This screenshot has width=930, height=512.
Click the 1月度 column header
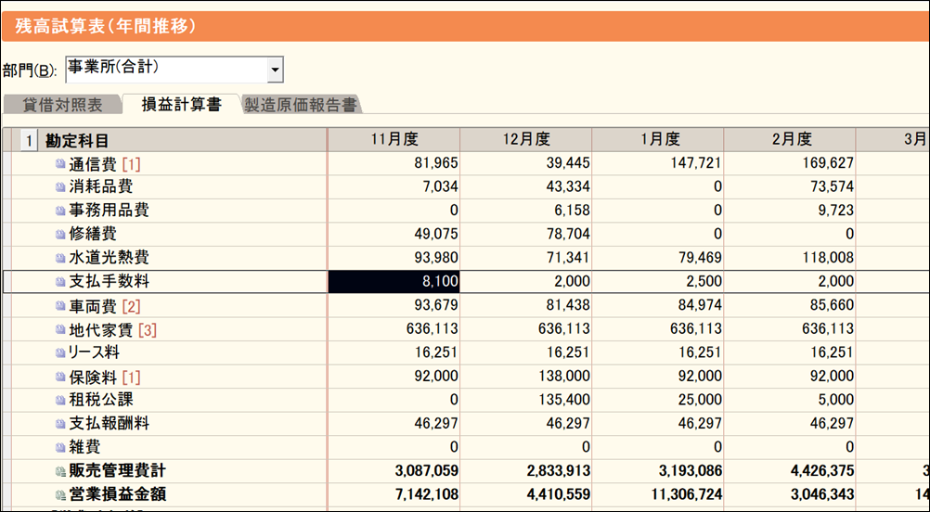658,139
